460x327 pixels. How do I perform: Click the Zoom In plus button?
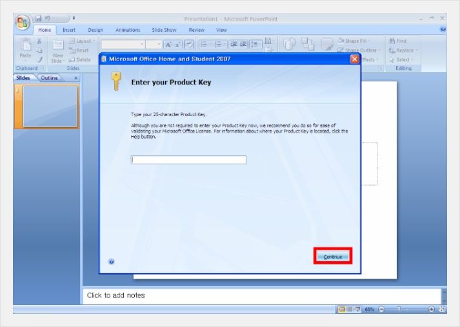tap(431, 309)
